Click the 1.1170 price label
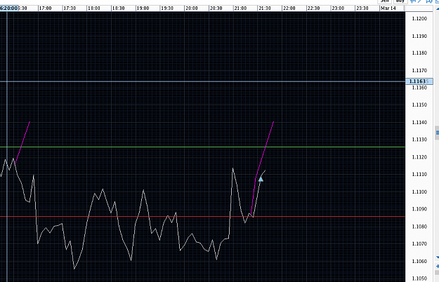This screenshot has width=439, height=282. click(419, 70)
